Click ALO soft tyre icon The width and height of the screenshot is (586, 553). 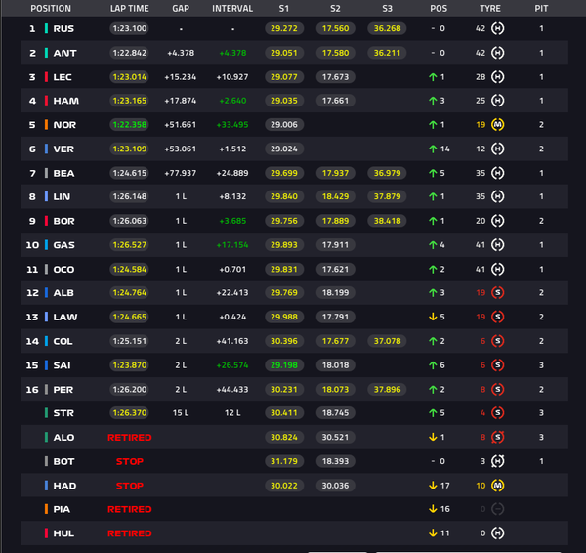pyautogui.click(x=497, y=437)
